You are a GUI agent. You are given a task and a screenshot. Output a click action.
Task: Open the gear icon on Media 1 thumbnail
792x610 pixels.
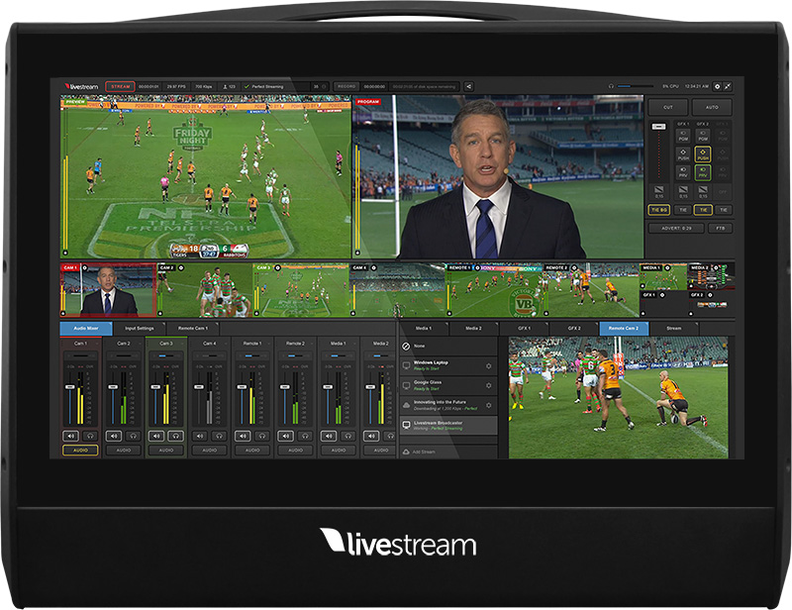667,267
